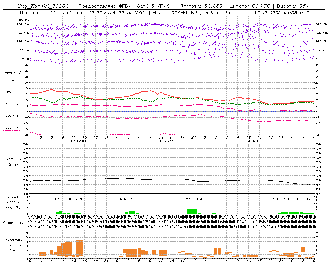
Task: Click the 700 гПа temperature legend entry
Action: tap(12, 116)
